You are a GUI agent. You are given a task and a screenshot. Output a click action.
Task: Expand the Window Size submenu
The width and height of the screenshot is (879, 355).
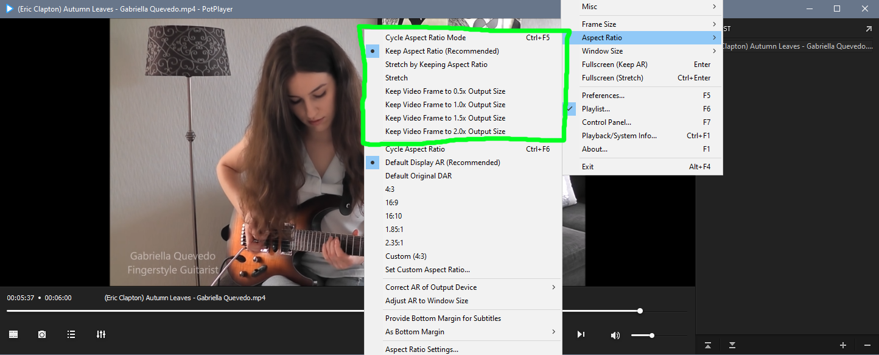pos(642,51)
